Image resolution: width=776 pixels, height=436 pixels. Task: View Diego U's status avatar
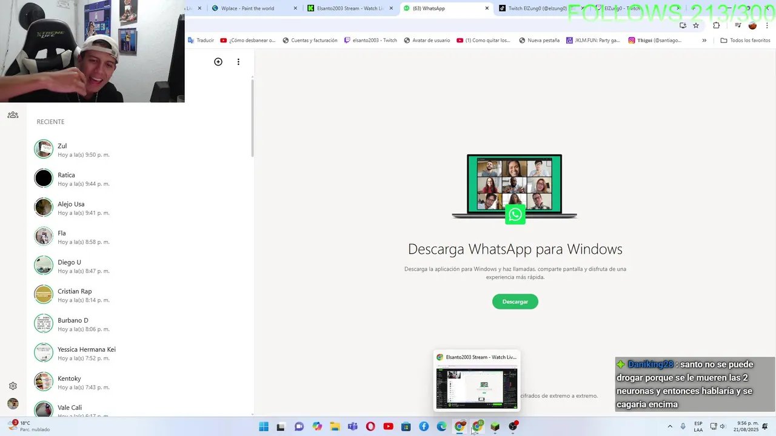(44, 265)
